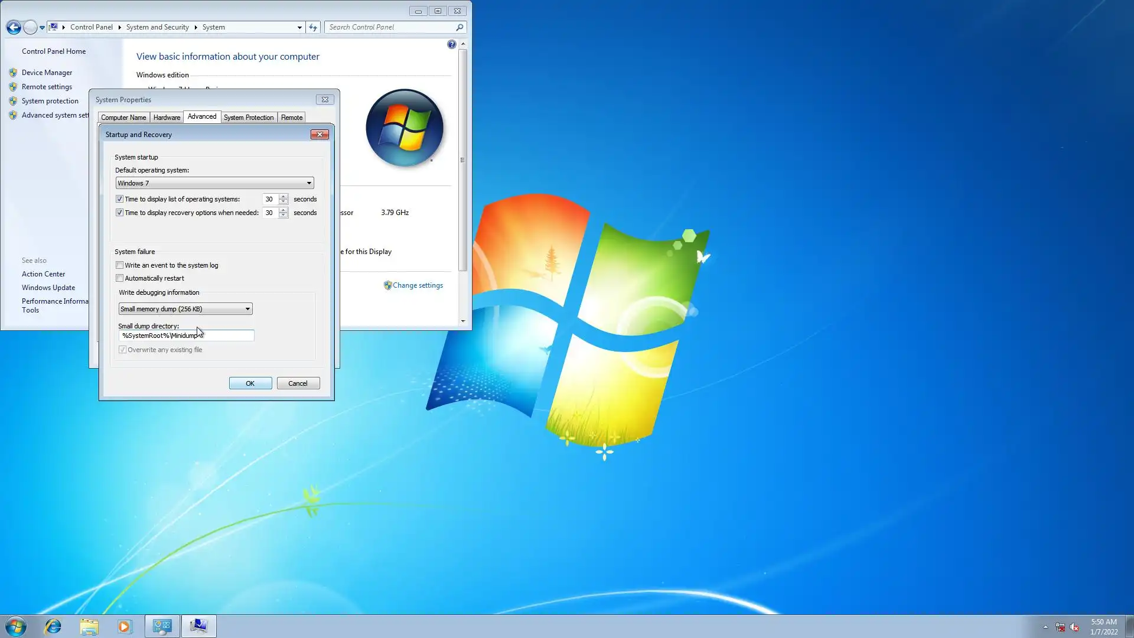Open Internet Explorer from the taskbar
This screenshot has height=638, width=1134.
(x=53, y=626)
